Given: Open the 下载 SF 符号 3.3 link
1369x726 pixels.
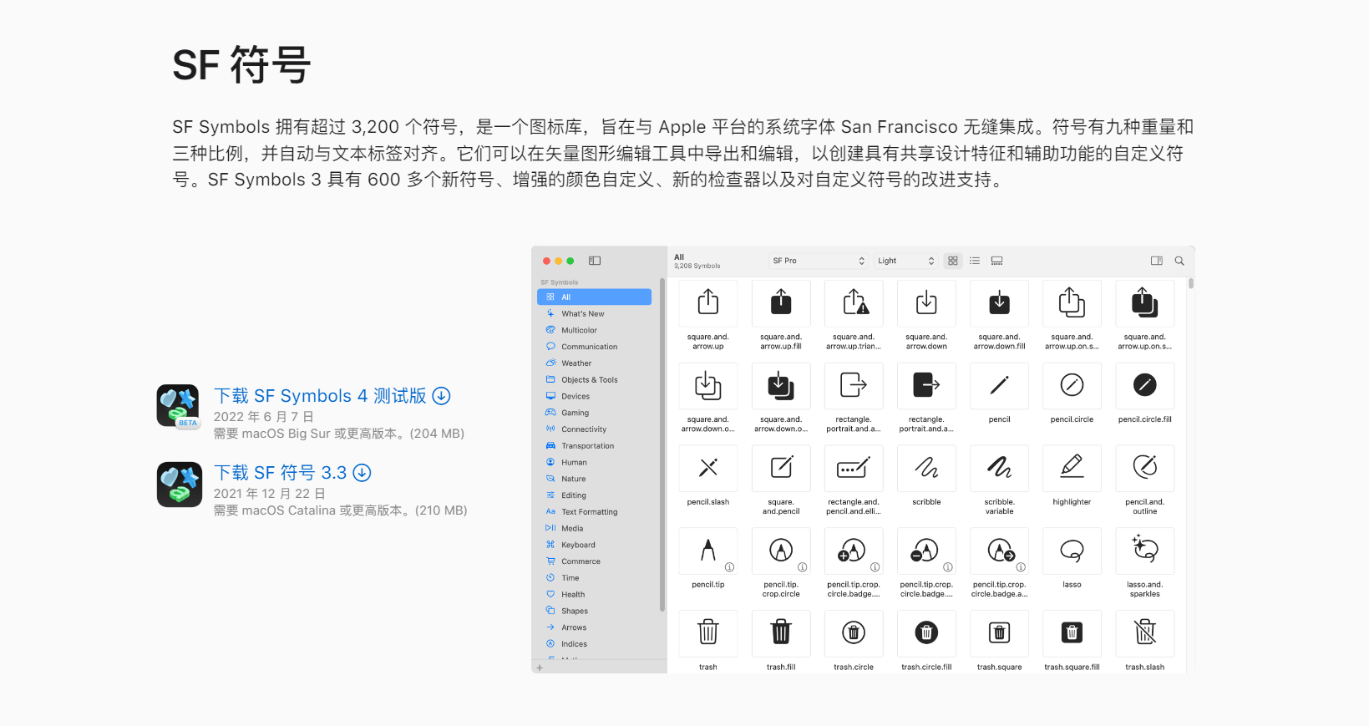Looking at the screenshot, I should (292, 473).
